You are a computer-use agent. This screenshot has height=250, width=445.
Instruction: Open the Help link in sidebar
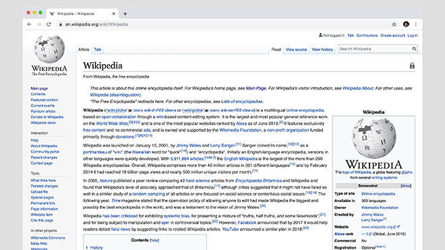pos(34,140)
